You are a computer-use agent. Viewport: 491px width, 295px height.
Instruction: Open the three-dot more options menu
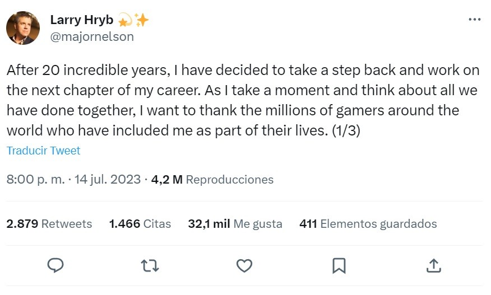coord(474,20)
